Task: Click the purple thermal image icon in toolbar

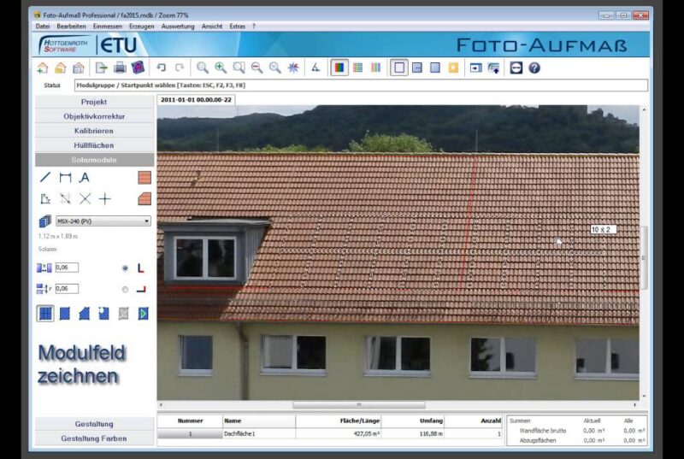Action: click(x=138, y=68)
